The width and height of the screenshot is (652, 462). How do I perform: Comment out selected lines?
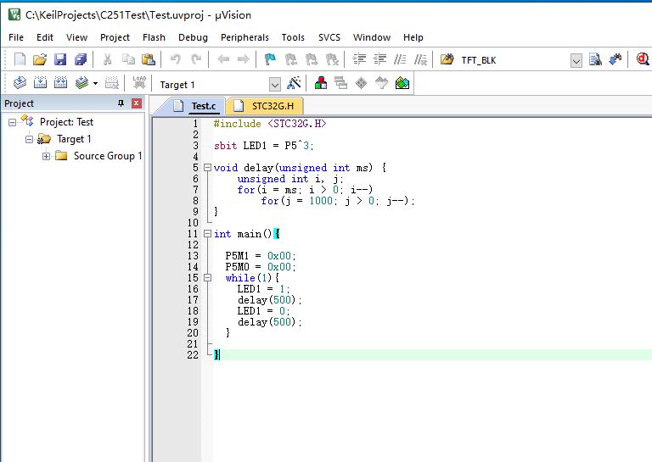[x=400, y=60]
